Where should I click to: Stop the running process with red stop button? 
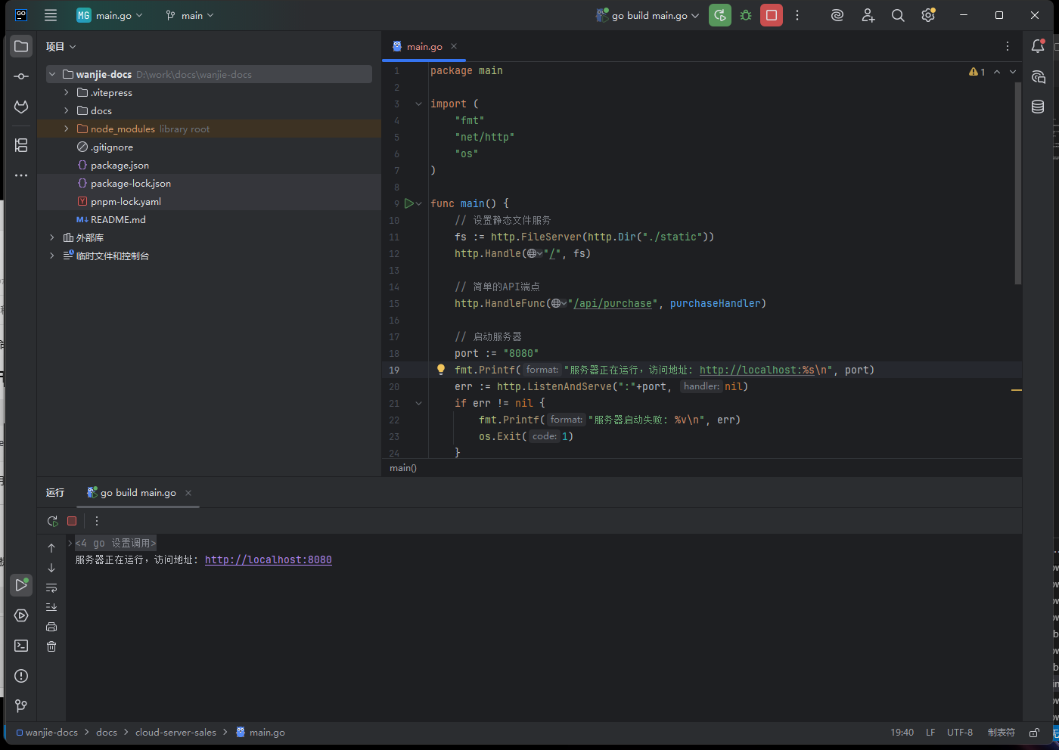tap(772, 15)
